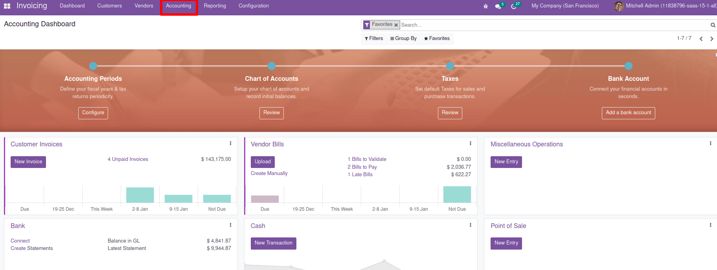Click the debug bug icon in navbar
This screenshot has width=717, height=270.
(485, 6)
